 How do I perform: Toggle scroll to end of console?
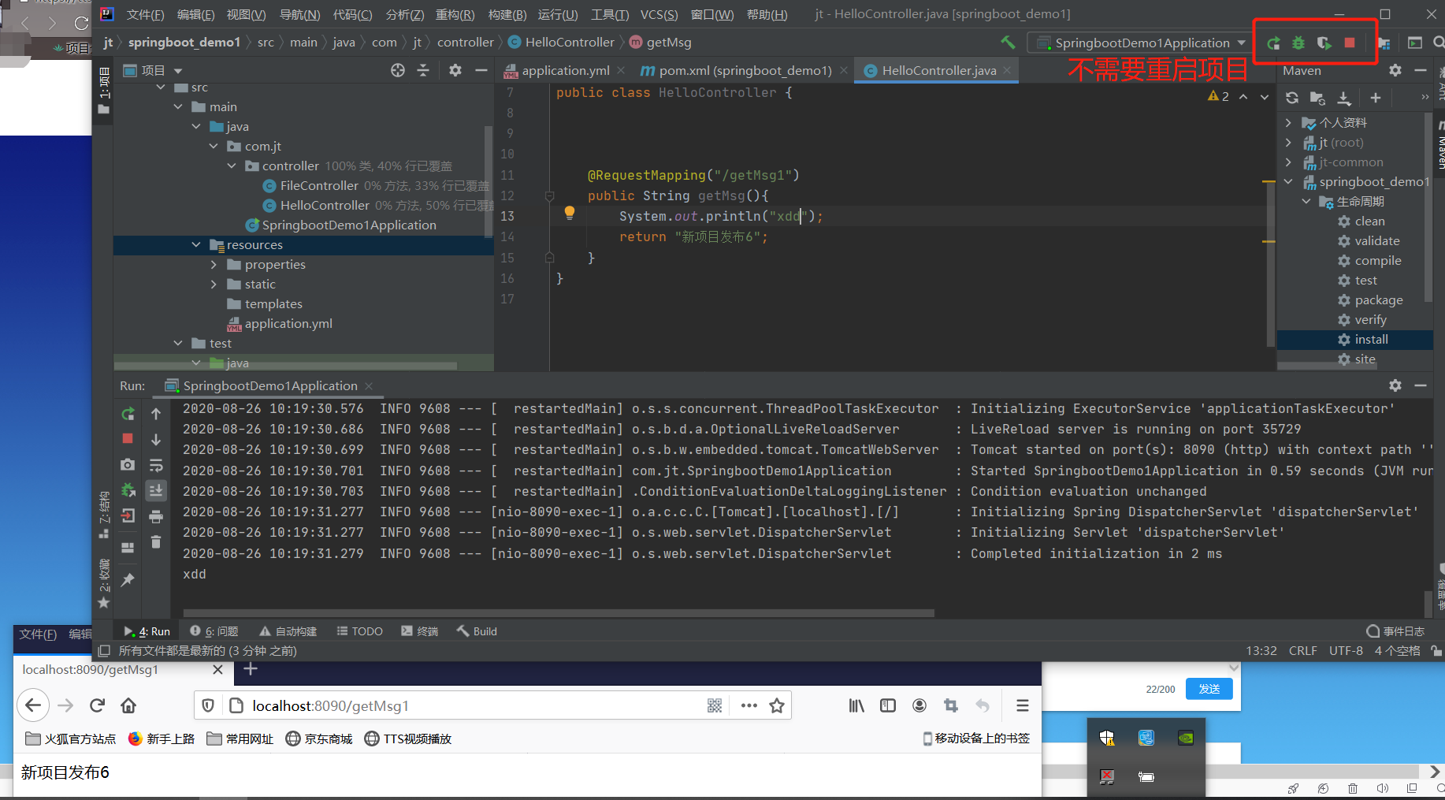click(x=156, y=490)
